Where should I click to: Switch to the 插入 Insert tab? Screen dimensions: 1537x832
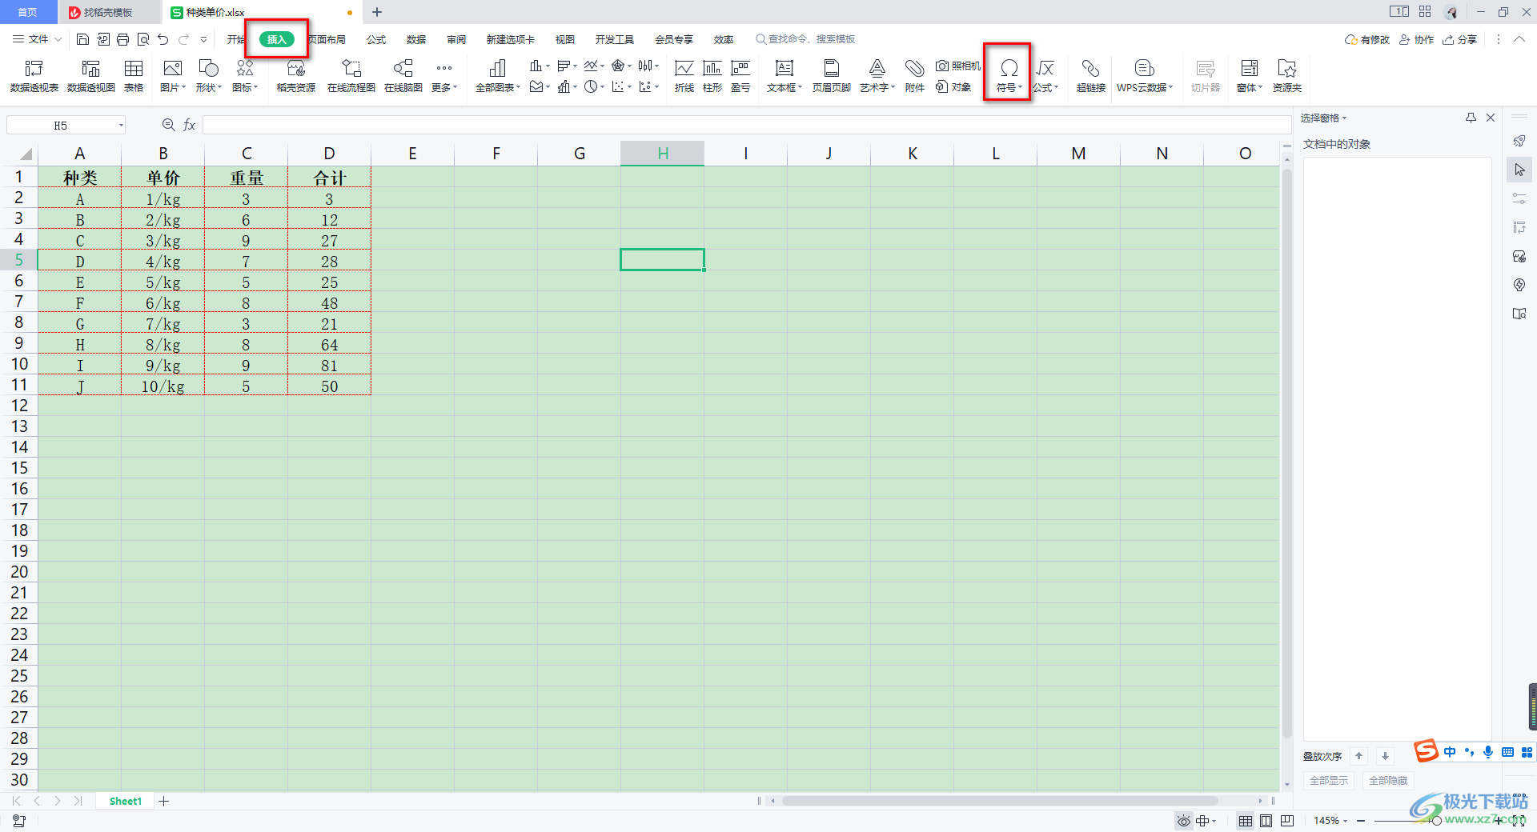(276, 39)
